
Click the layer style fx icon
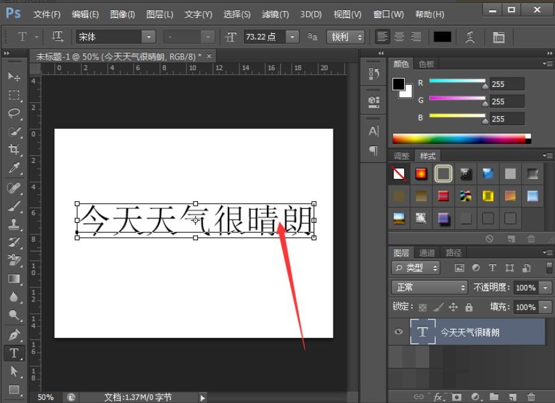coord(439,397)
